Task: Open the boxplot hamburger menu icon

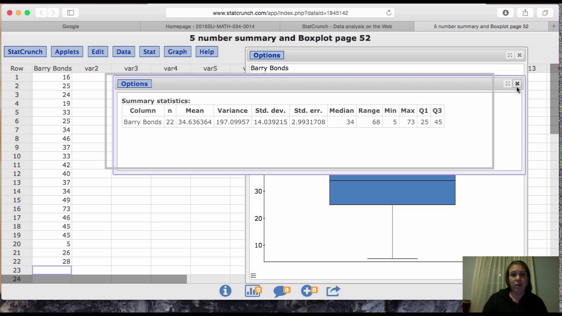Action: point(253,276)
